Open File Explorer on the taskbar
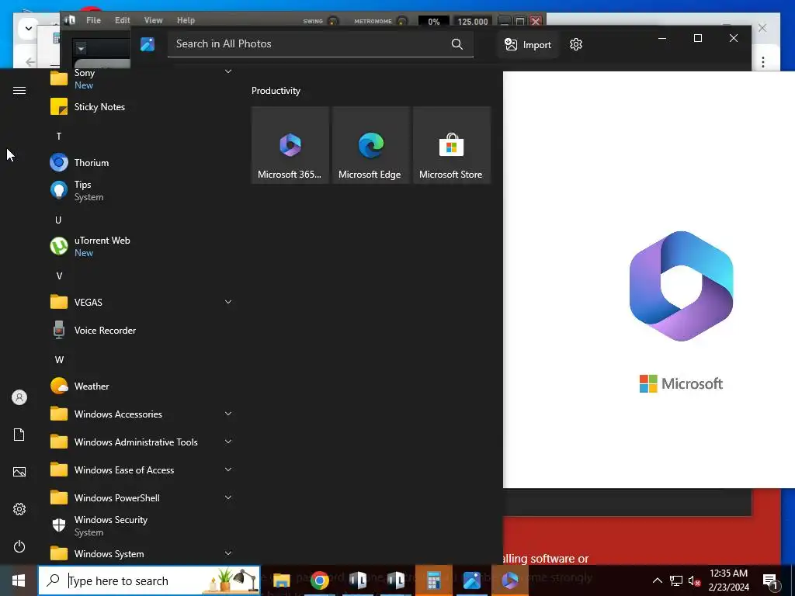This screenshot has width=795, height=596. point(281,580)
